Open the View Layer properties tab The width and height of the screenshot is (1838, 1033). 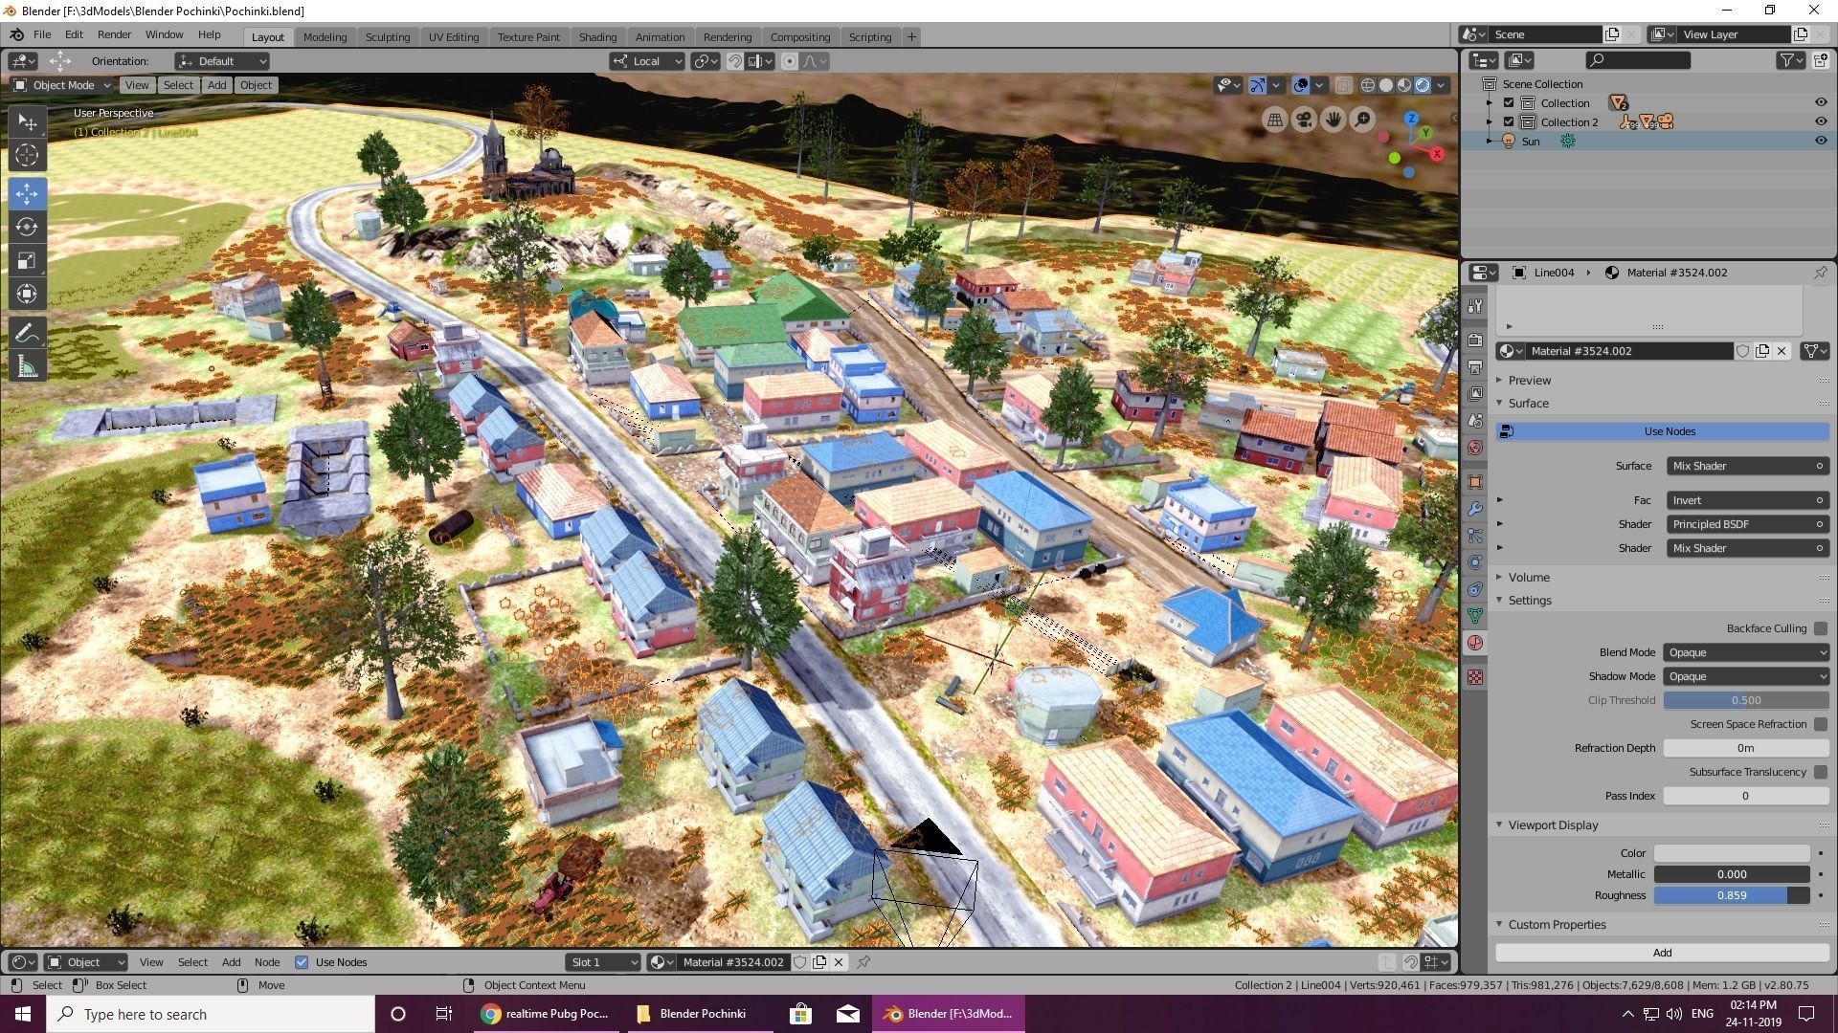point(1475,394)
